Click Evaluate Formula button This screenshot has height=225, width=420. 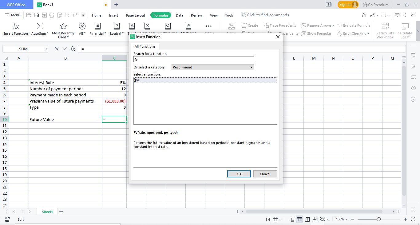(354, 25)
